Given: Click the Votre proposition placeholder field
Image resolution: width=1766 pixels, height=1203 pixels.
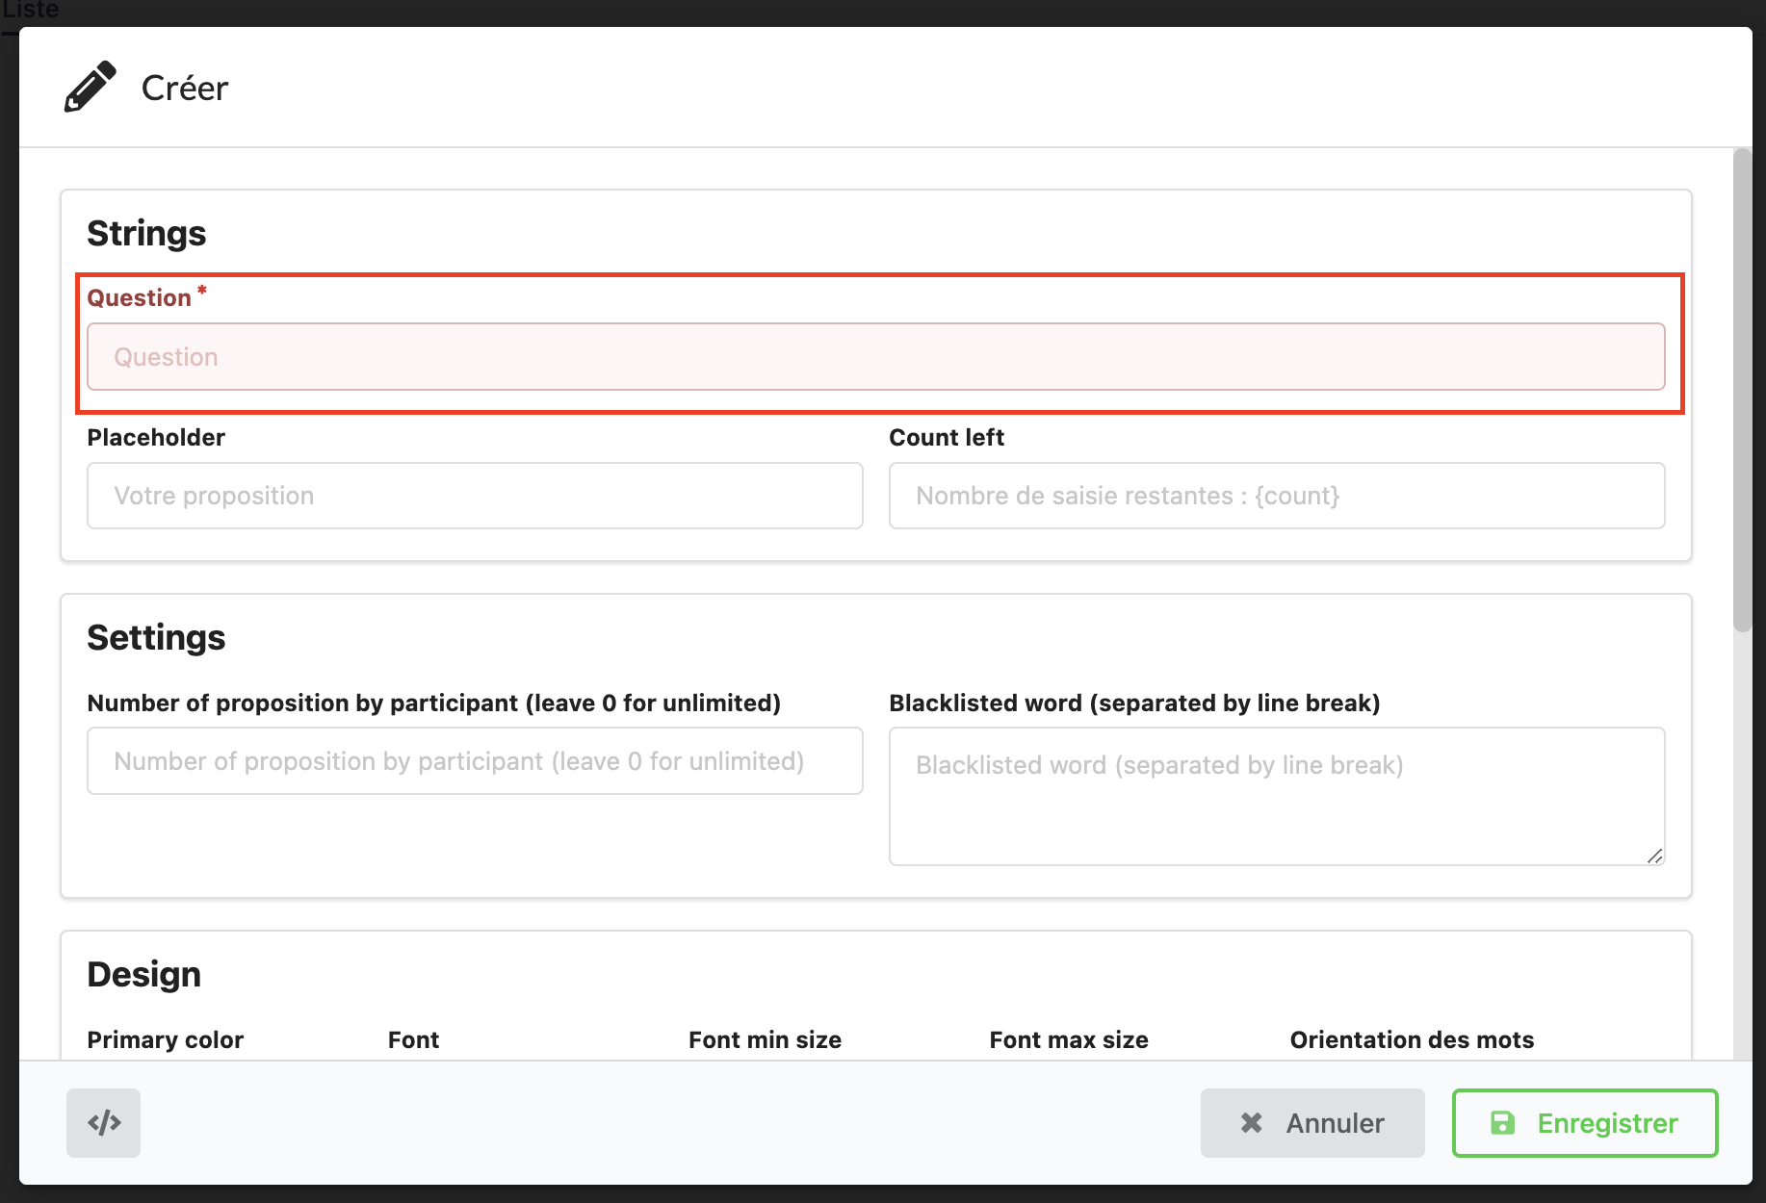Looking at the screenshot, I should point(475,496).
